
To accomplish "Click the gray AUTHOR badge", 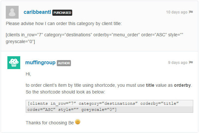I will coord(64,63).
